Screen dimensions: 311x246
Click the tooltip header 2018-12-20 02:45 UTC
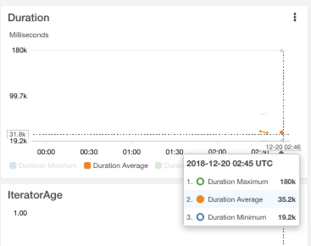click(x=230, y=163)
